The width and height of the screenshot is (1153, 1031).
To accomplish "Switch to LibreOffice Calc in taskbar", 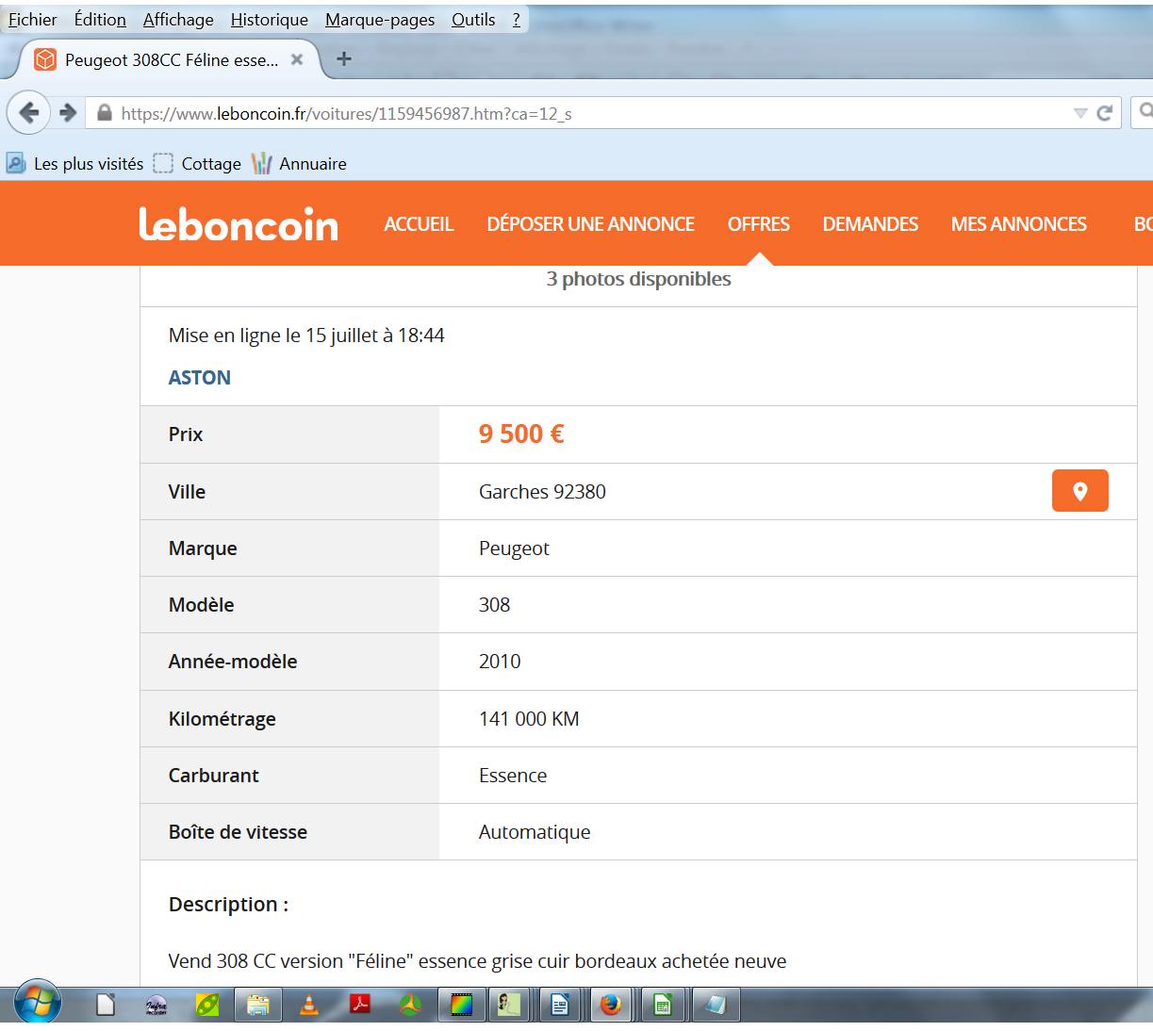I will coord(663,1006).
